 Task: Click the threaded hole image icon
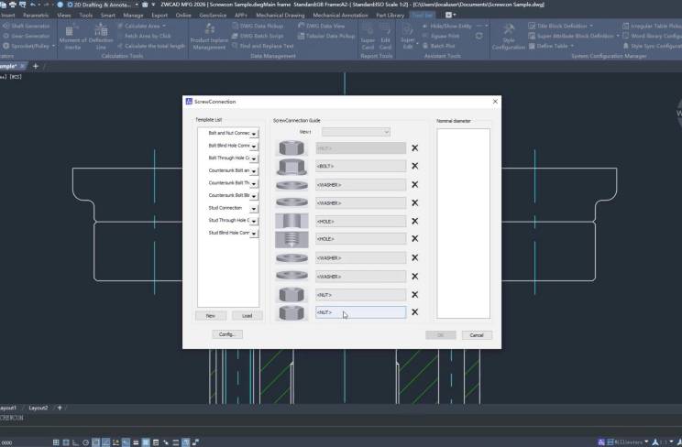(x=291, y=239)
